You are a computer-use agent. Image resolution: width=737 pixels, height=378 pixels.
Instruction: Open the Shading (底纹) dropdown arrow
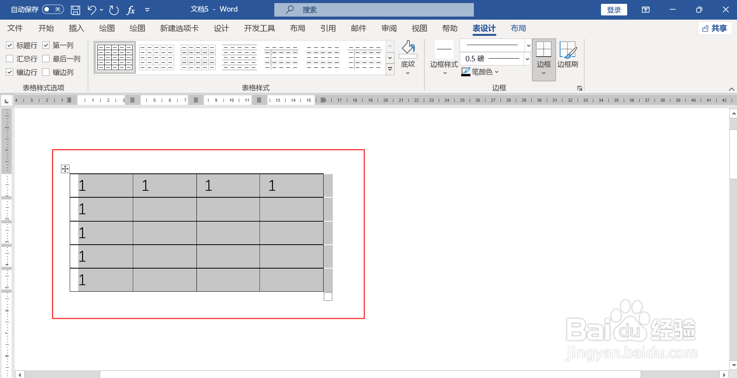408,73
